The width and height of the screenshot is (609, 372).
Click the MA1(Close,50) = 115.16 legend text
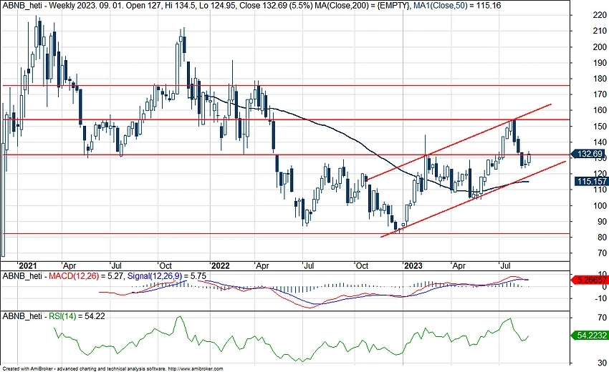coord(457,6)
